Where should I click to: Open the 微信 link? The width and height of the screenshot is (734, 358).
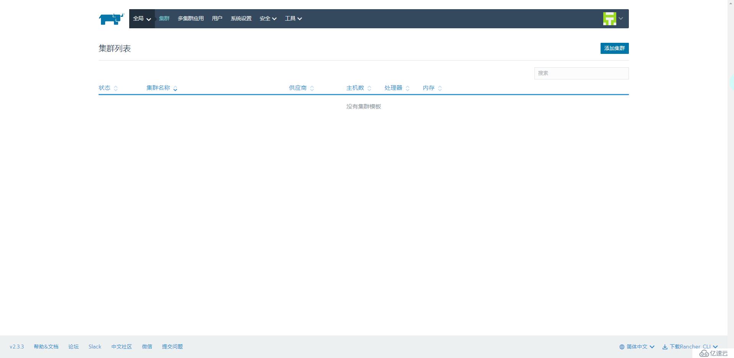click(x=147, y=347)
